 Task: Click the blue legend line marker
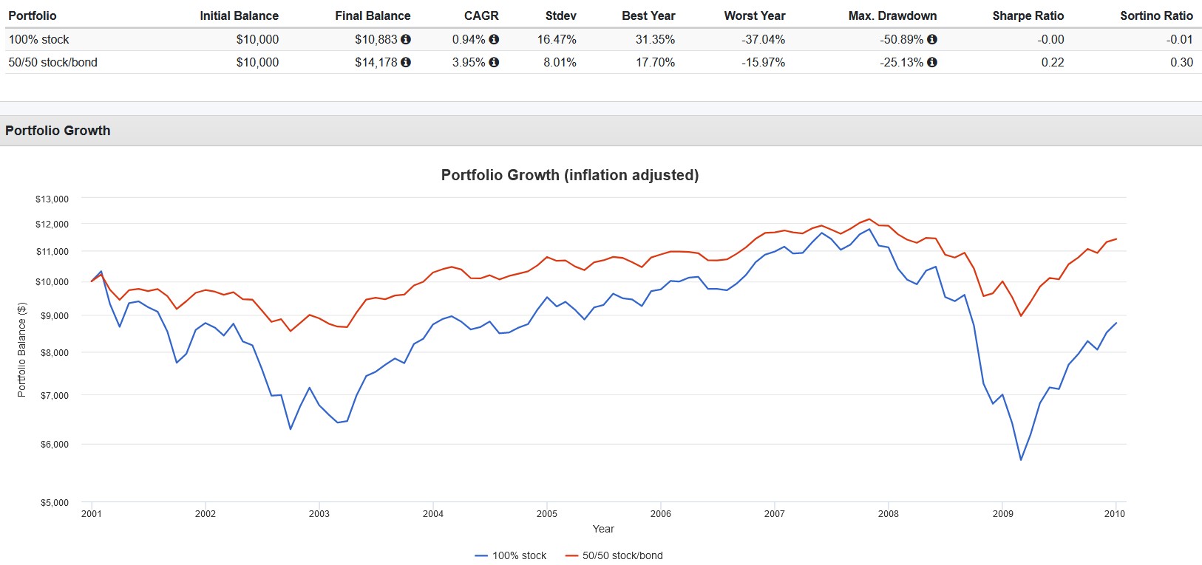coord(481,555)
